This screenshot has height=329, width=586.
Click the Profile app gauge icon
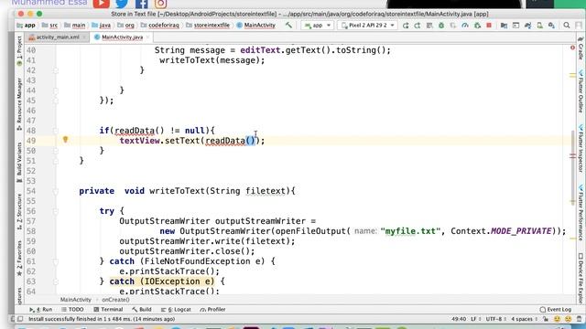pos(465,26)
